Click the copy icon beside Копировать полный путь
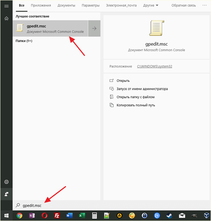 coord(111,105)
